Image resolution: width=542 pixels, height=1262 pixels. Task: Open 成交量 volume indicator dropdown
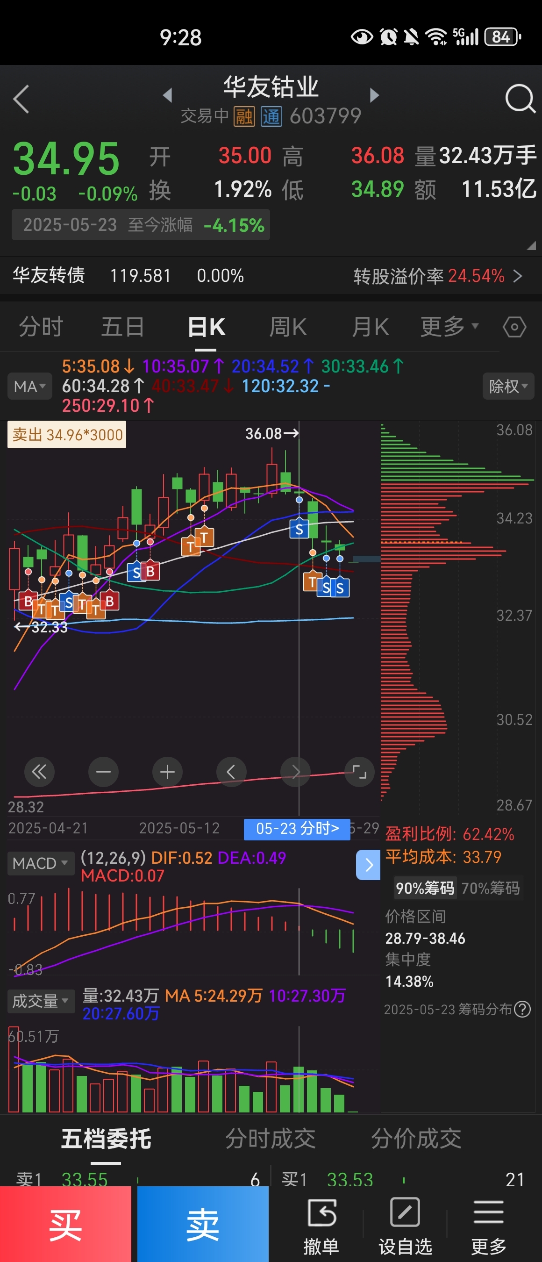coord(41,1001)
